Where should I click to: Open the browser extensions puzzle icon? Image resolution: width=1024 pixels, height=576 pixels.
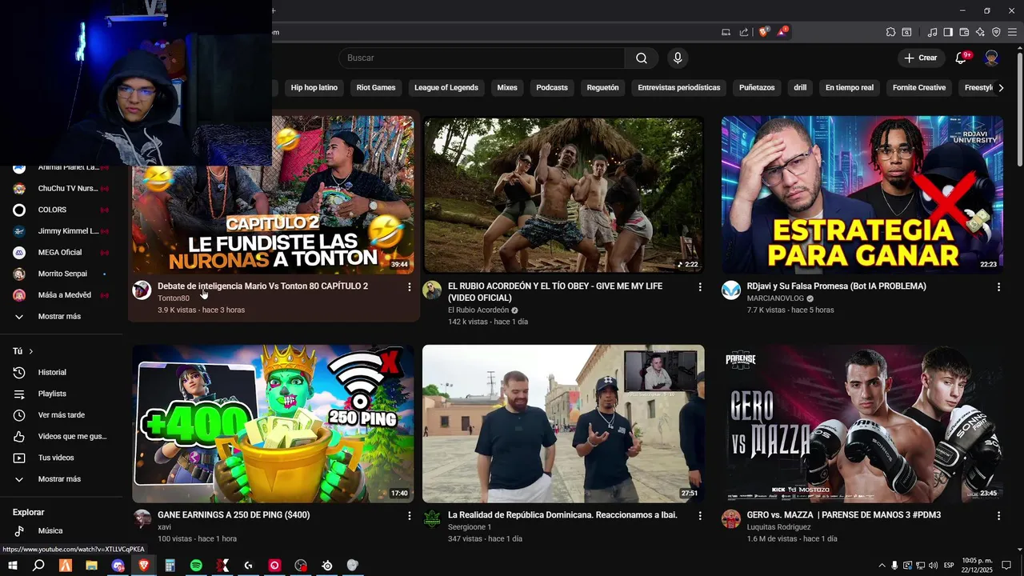(890, 32)
